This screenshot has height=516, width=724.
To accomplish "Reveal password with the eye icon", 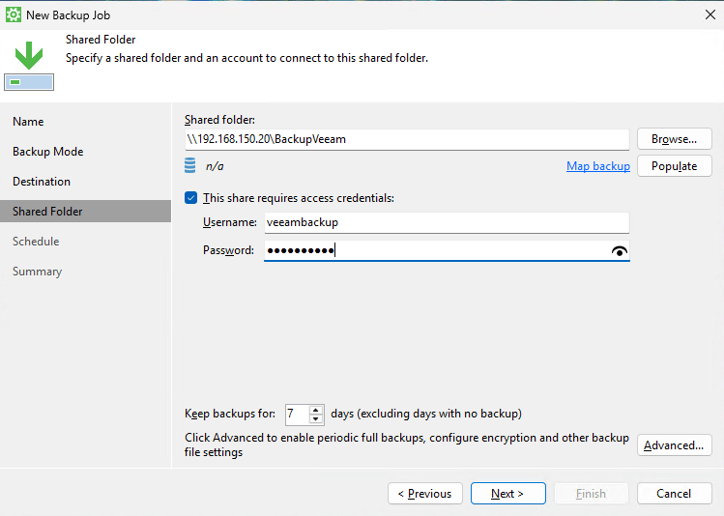I will click(x=620, y=251).
